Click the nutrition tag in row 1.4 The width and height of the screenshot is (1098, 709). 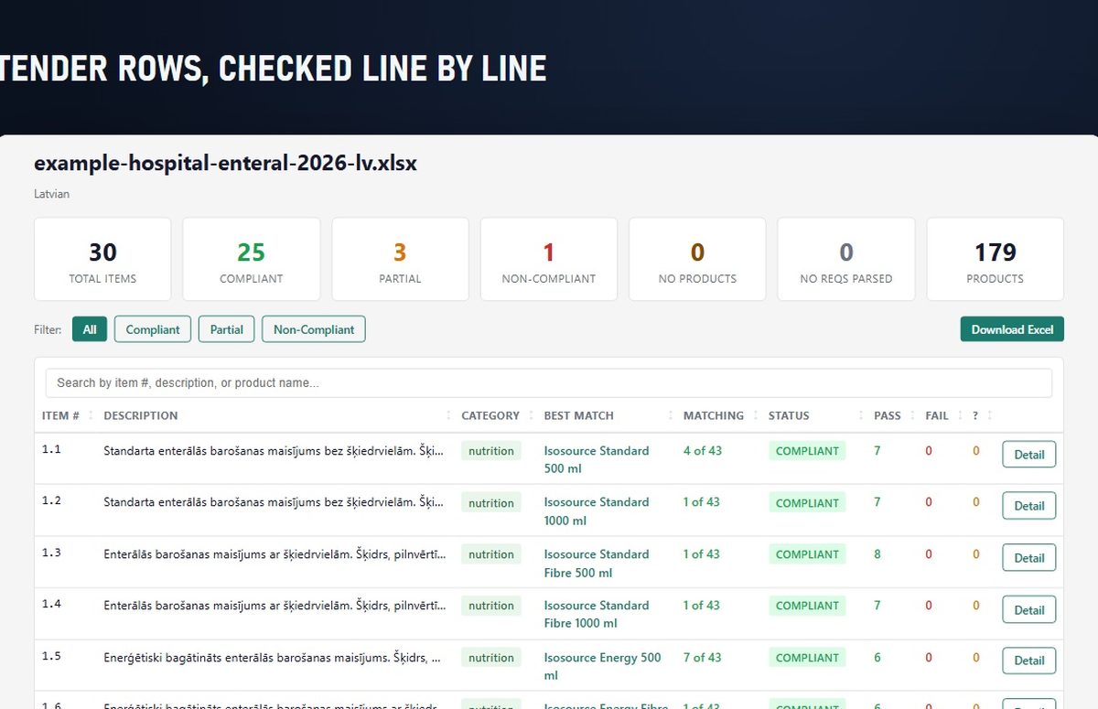point(491,606)
